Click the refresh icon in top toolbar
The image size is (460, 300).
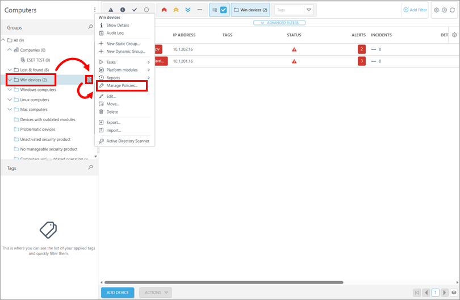(453, 10)
